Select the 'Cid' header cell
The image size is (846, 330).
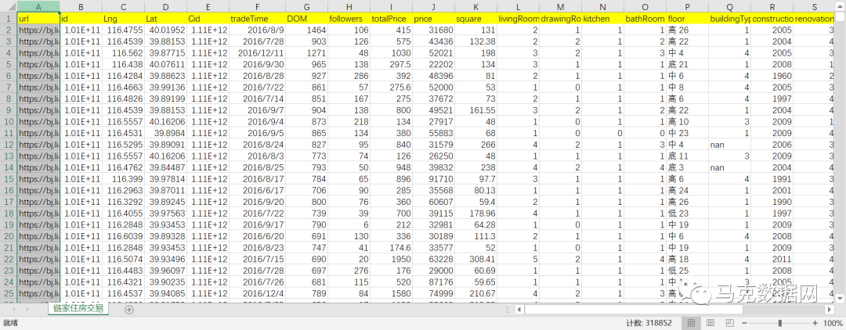208,19
